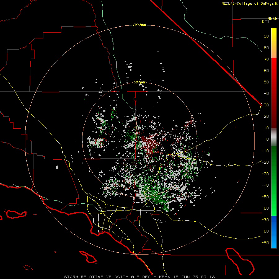Click the -50 value on the velocity scale
Viewport: 279px width, 279px height.
[265, 197]
